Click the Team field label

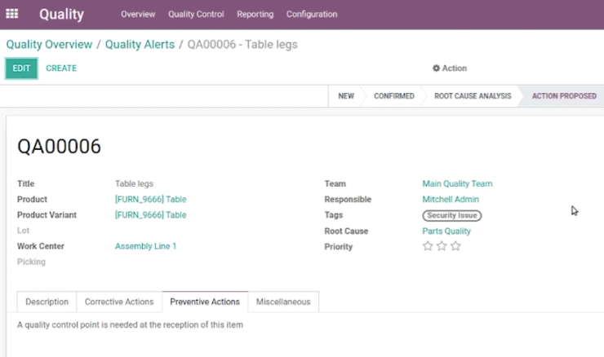[x=335, y=183]
